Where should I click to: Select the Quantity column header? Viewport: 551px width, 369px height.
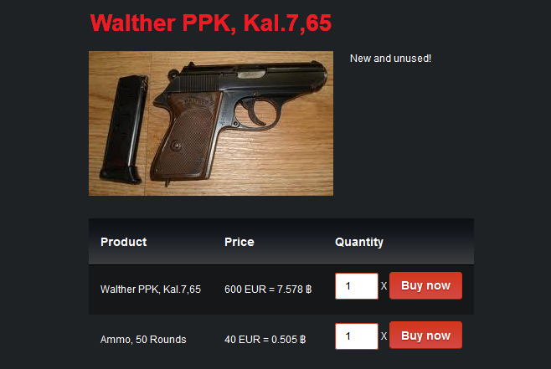point(359,243)
